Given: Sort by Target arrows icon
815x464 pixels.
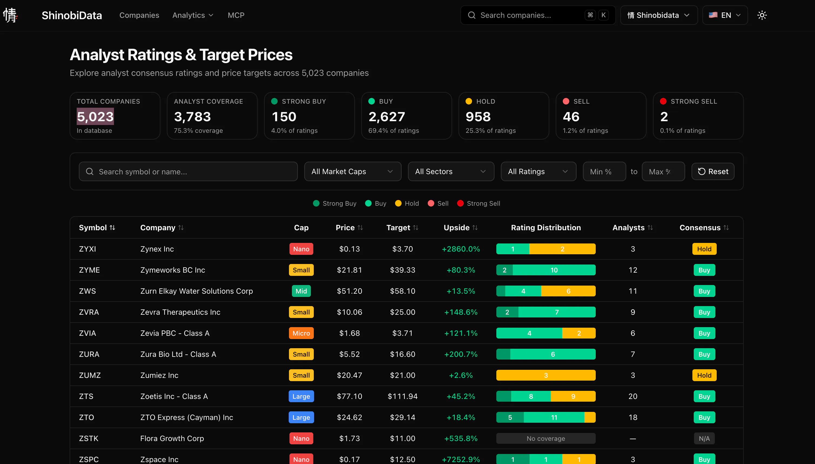Looking at the screenshot, I should coord(416,228).
